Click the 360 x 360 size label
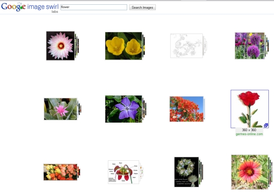The height and width of the screenshot is (195, 274). (x=249, y=130)
